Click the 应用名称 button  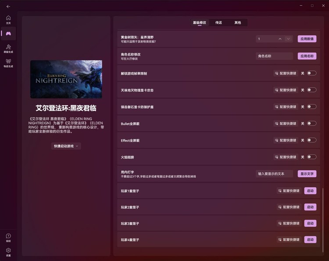point(307,56)
